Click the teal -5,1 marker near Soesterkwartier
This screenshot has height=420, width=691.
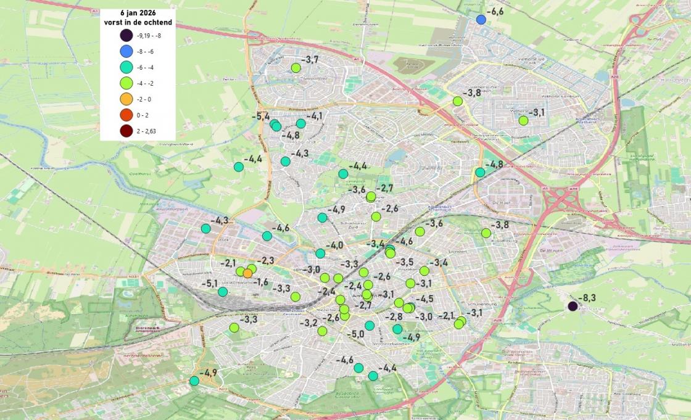pyautogui.click(x=223, y=293)
